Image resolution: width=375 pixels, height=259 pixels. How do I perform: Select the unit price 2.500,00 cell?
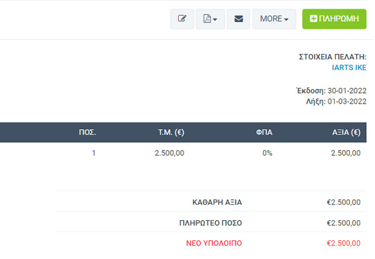(x=169, y=153)
